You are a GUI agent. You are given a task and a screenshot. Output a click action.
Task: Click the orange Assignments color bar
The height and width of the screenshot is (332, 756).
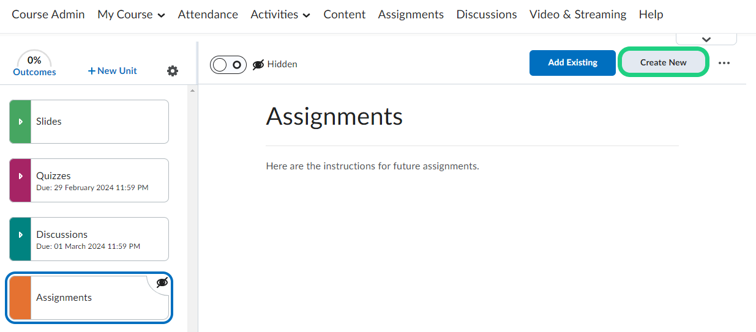coord(20,298)
